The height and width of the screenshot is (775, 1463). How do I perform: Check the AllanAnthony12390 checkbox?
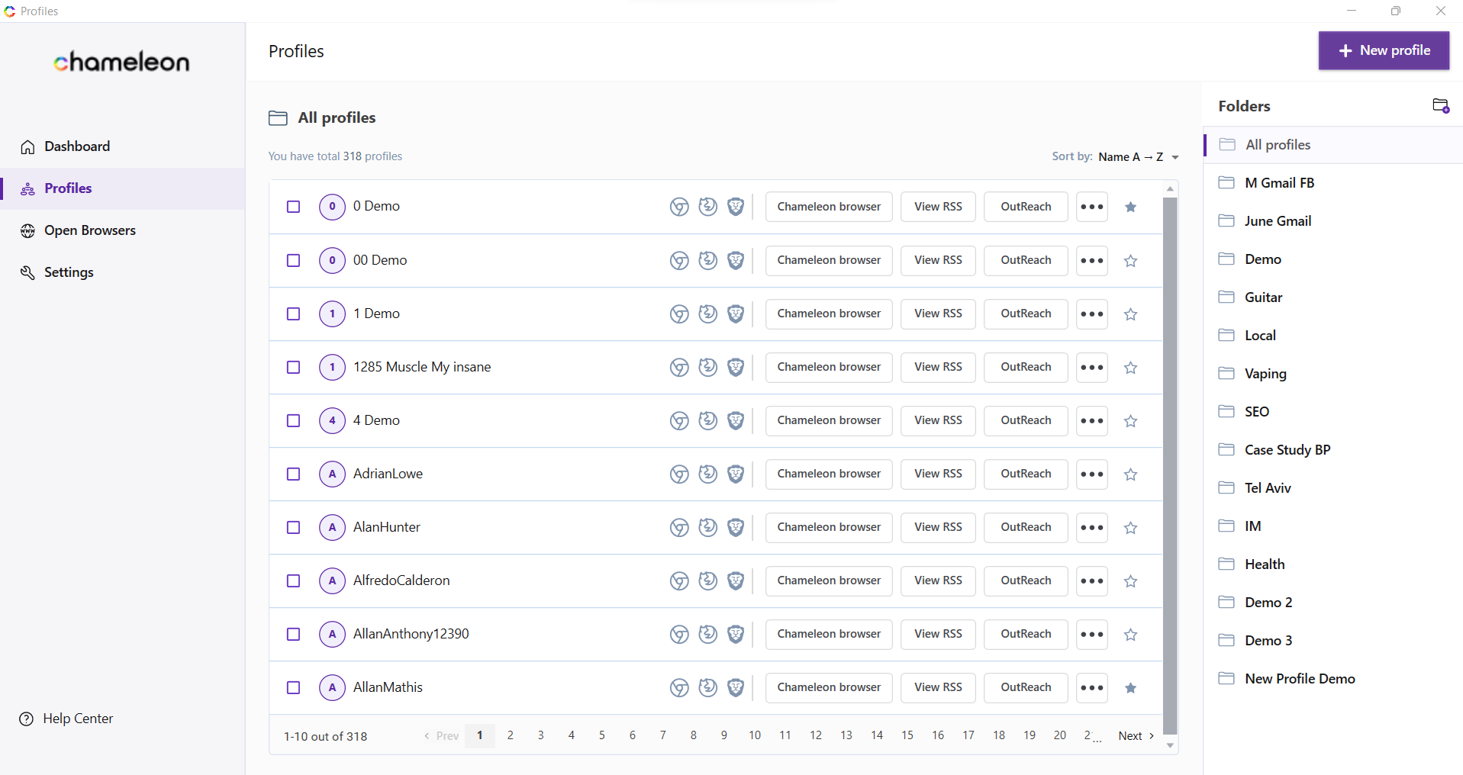click(x=293, y=634)
